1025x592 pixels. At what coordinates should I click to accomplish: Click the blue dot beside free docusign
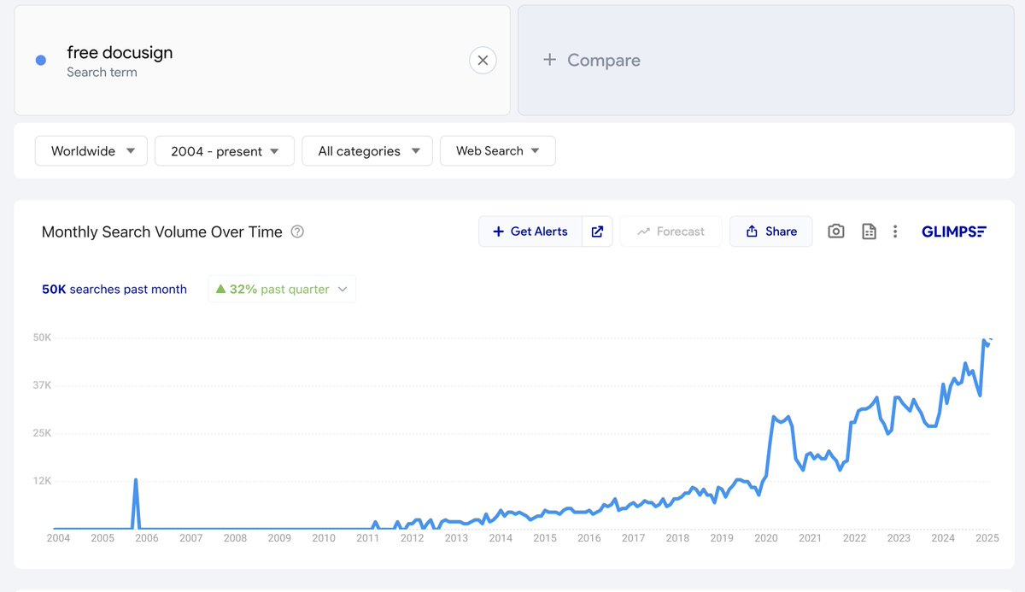pyautogui.click(x=40, y=61)
